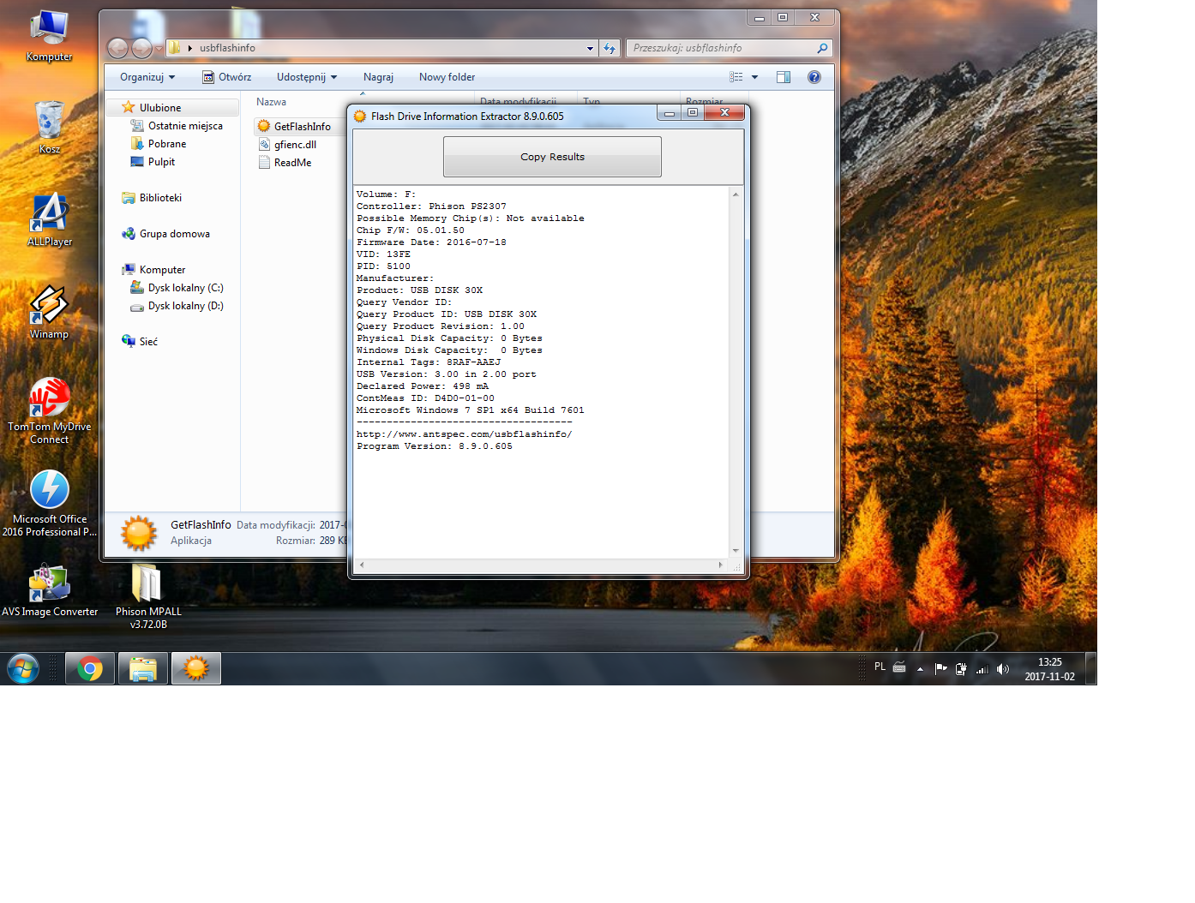Switch to Google Chrome in taskbar

(x=90, y=668)
